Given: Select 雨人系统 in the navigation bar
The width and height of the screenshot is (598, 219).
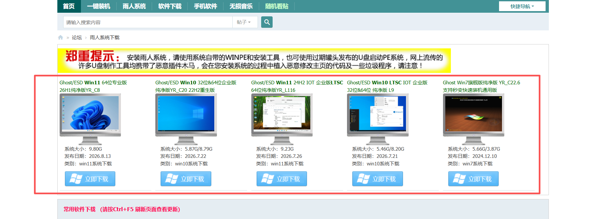Looking at the screenshot, I should 134,6.
